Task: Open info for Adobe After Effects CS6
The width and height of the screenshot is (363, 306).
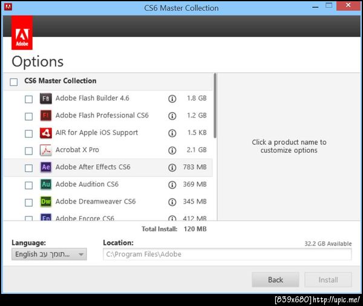Action: 172,167
